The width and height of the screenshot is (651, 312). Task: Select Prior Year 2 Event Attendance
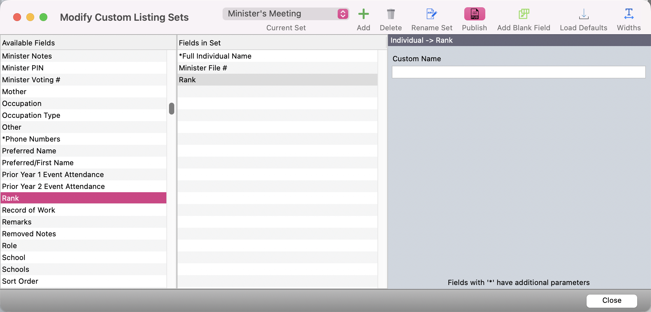tap(84, 186)
